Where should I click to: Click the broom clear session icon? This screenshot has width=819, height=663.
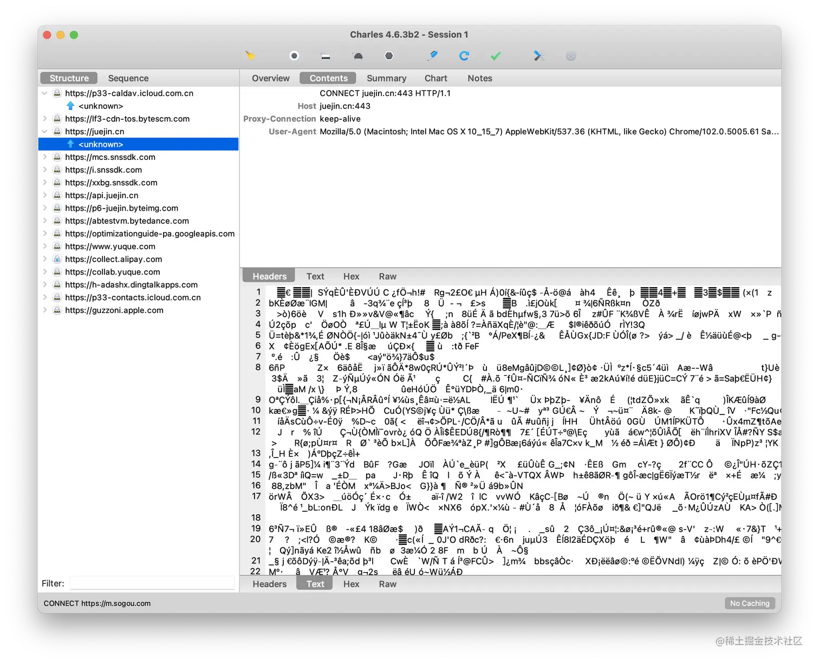250,56
